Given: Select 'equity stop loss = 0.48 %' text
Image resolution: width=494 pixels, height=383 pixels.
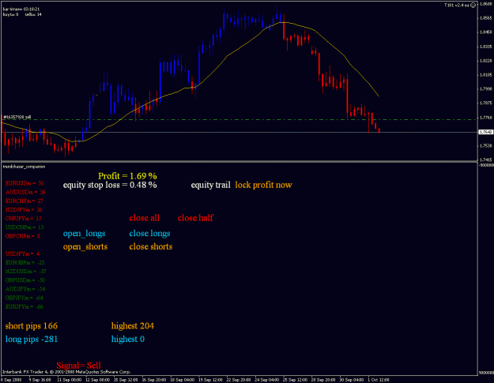Looking at the screenshot, I should (110, 185).
